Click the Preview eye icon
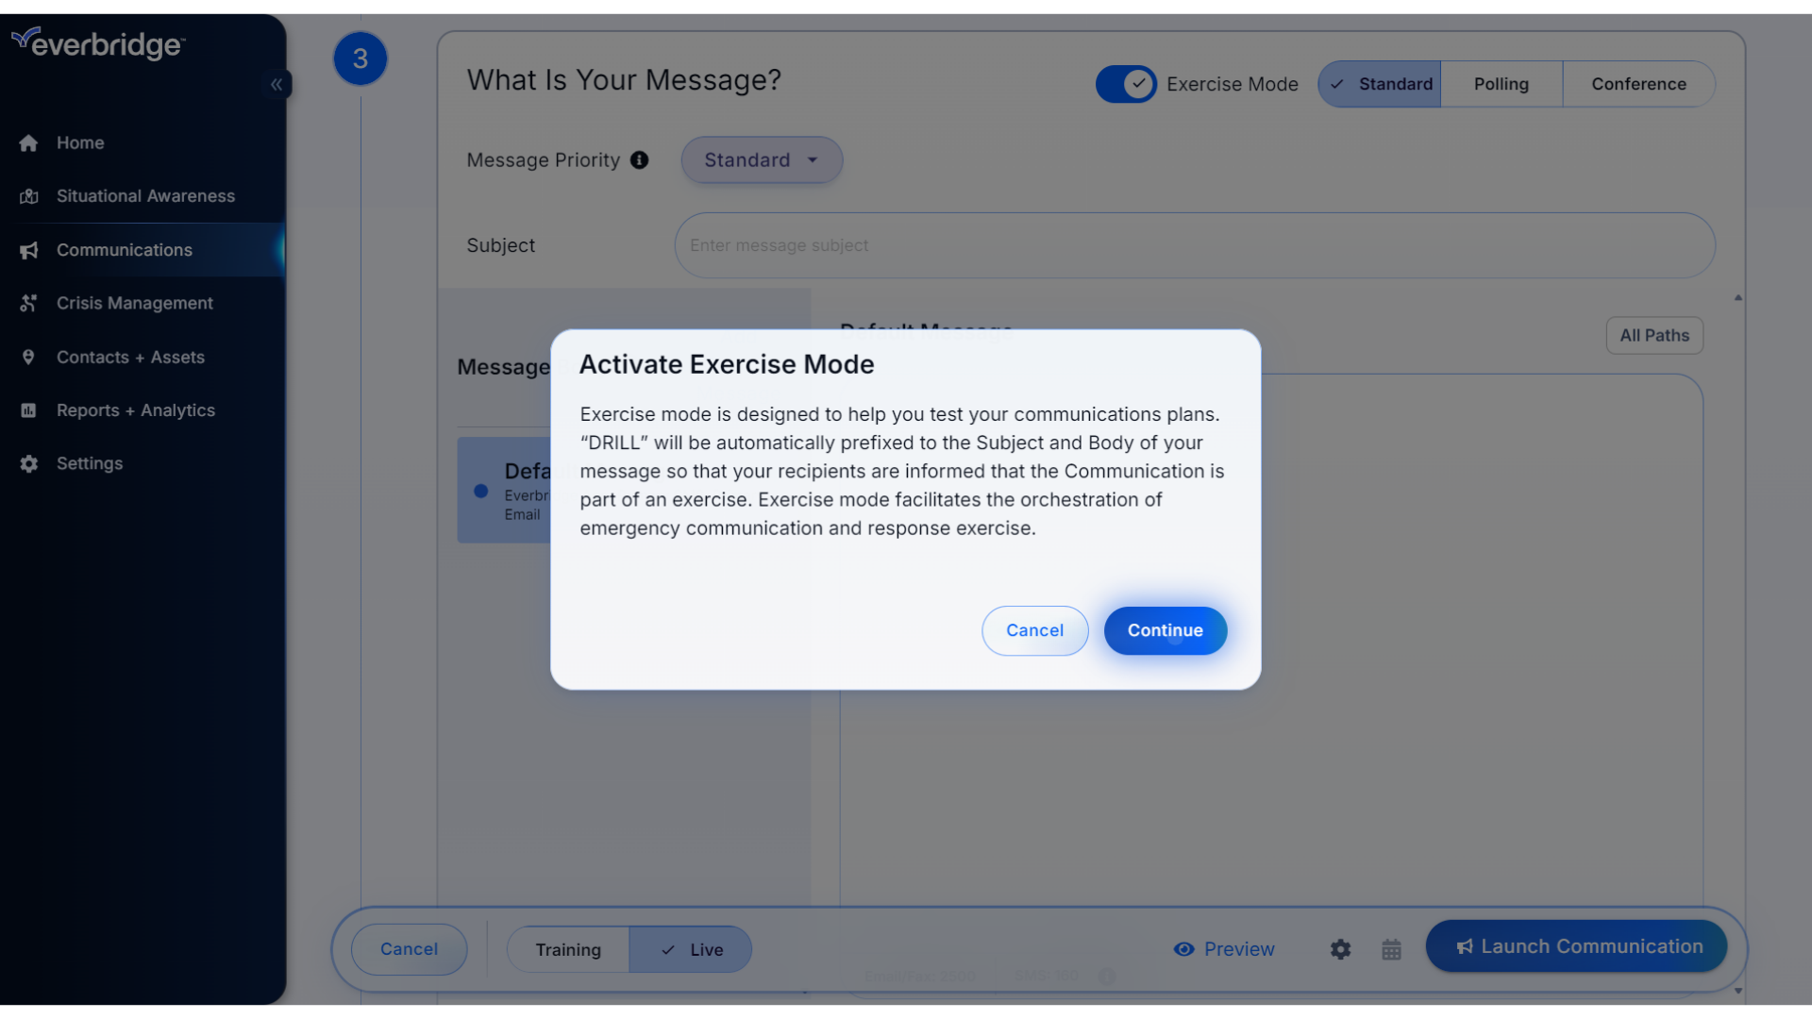Viewport: 1812px width, 1019px height. click(x=1183, y=948)
